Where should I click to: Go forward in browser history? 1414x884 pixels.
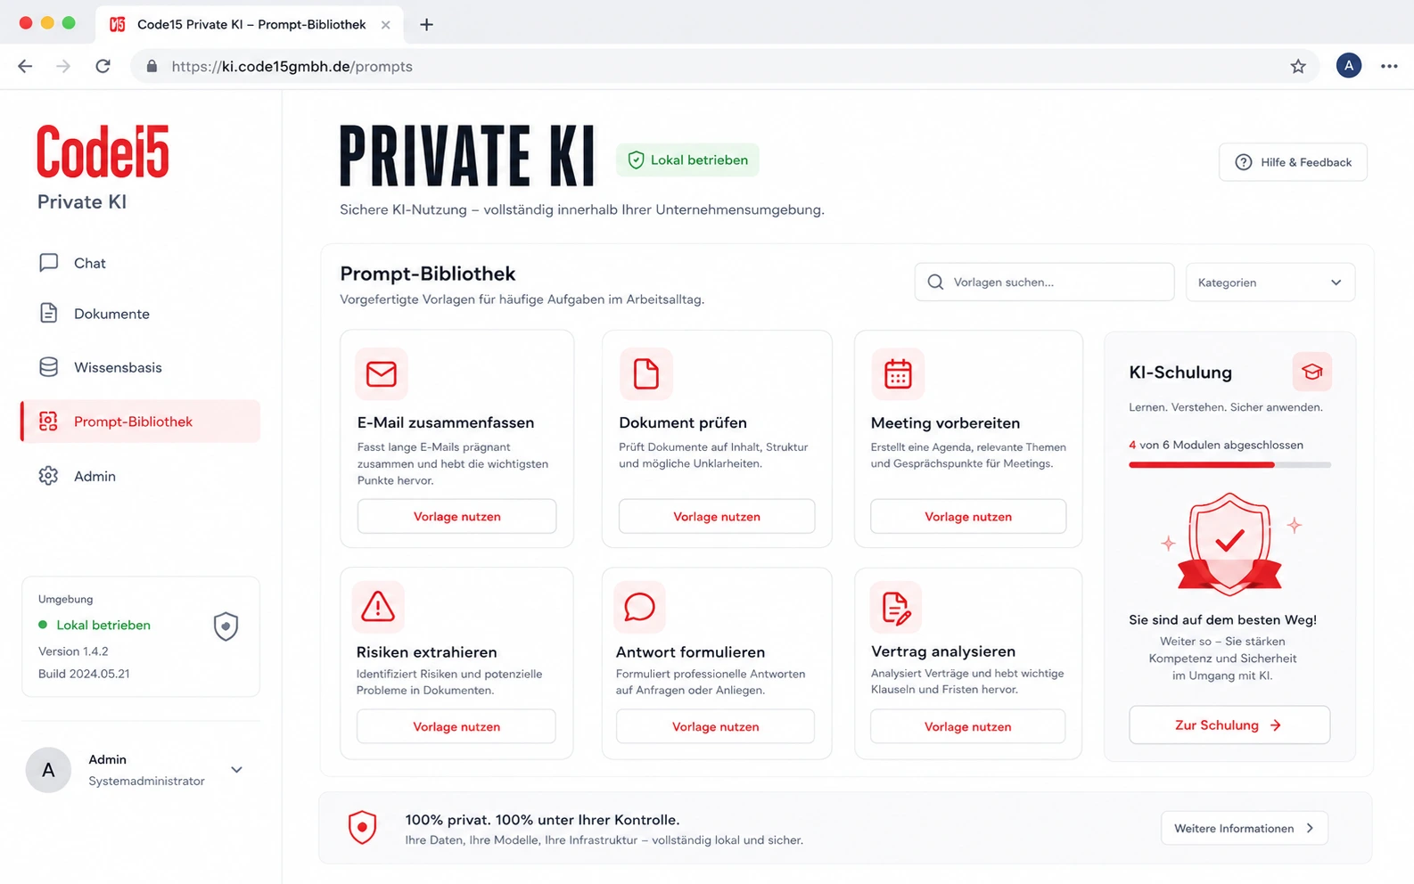pos(63,66)
